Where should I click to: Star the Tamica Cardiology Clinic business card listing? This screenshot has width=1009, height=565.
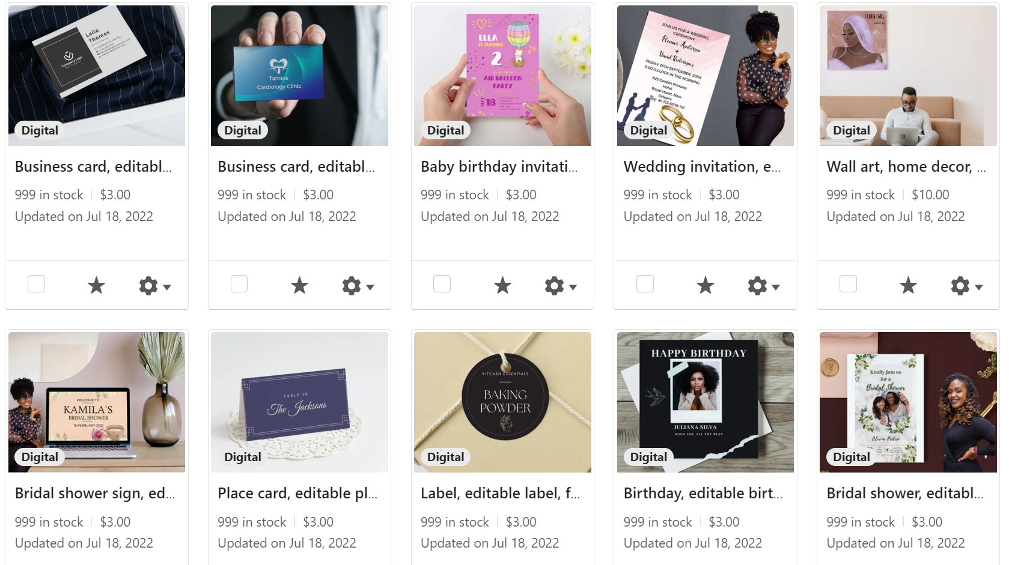click(x=299, y=285)
